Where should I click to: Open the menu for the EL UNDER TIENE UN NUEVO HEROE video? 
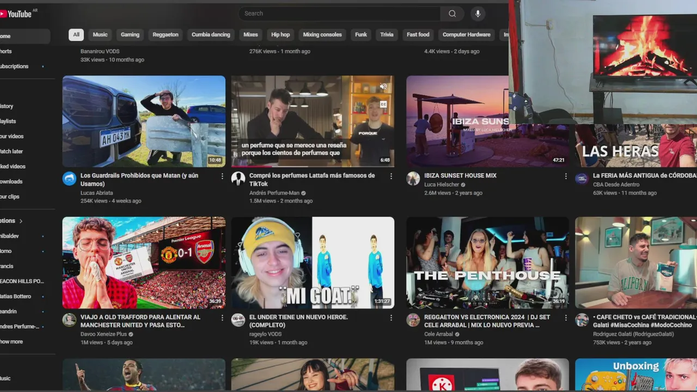click(391, 318)
